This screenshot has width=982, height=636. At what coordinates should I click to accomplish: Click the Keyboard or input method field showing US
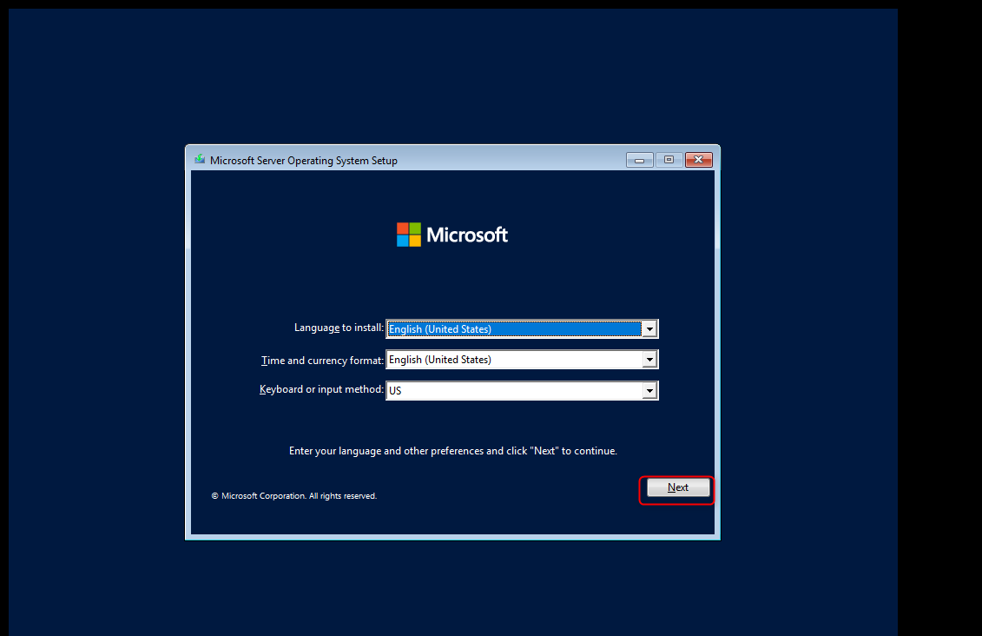point(522,390)
